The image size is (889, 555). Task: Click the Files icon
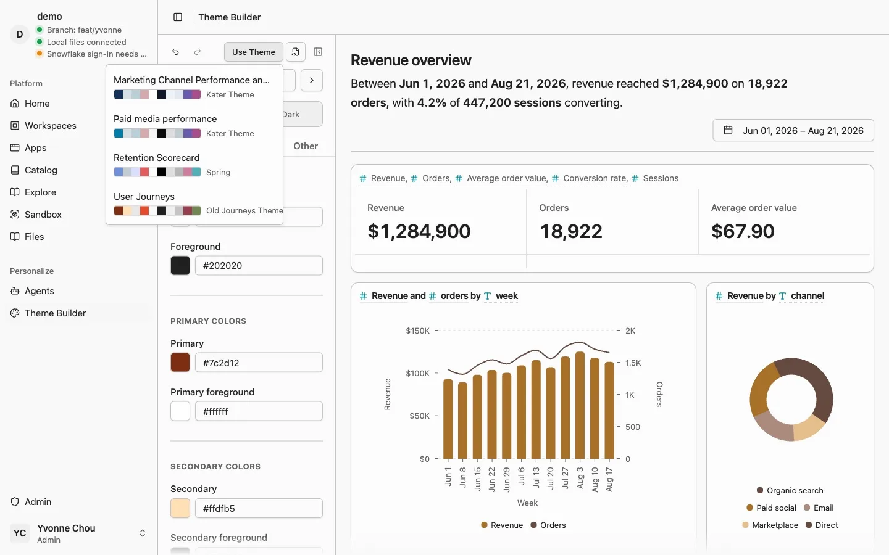pos(15,237)
